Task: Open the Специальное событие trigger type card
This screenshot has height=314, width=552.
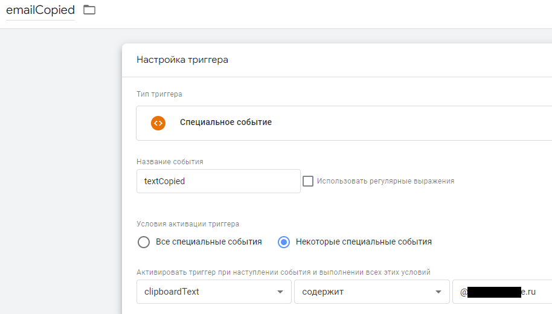Action: (x=338, y=123)
